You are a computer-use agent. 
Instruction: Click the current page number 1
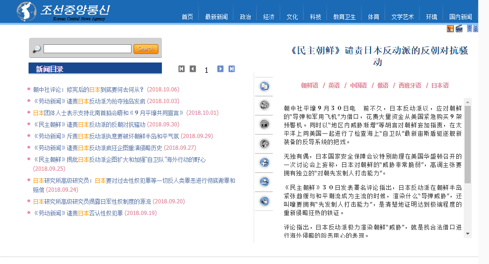(x=206, y=70)
